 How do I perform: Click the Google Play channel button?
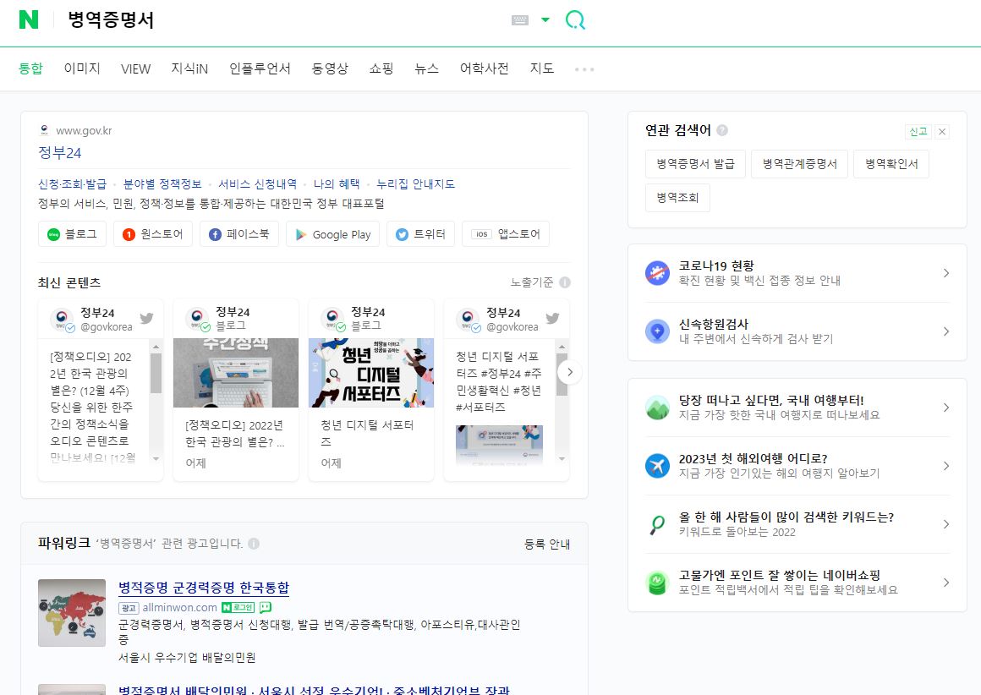point(333,234)
